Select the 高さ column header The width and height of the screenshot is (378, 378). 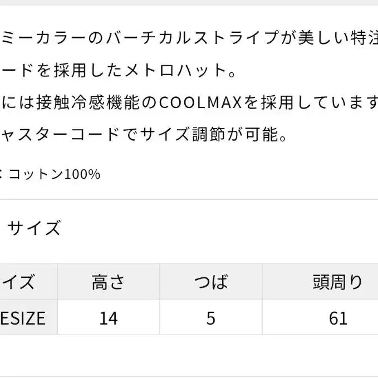tap(109, 281)
